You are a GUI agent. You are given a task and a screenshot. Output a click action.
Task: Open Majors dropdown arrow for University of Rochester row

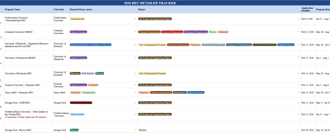(x=298, y=74)
